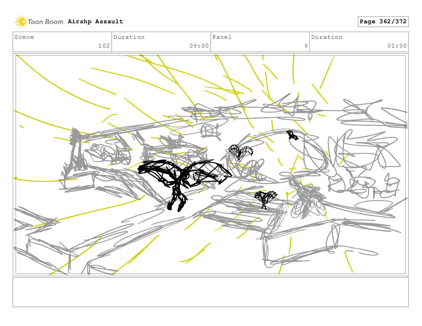422x326 pixels.
Task: Click the 'Page 362/372' indicator
Action: [x=383, y=21]
